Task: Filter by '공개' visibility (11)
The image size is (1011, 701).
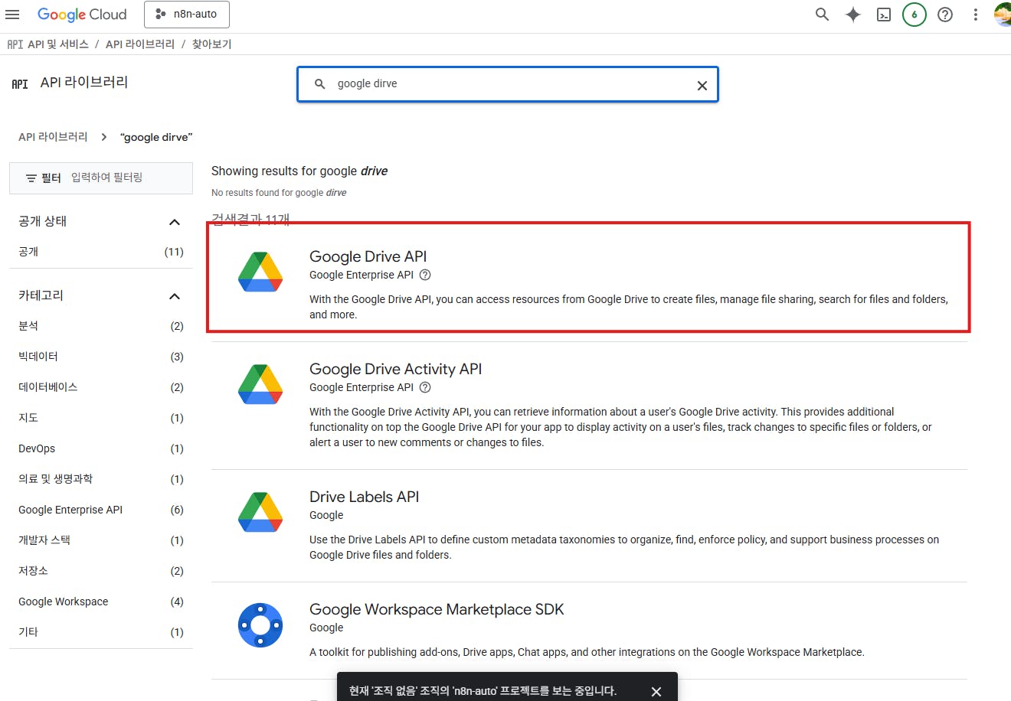Action: 101,252
